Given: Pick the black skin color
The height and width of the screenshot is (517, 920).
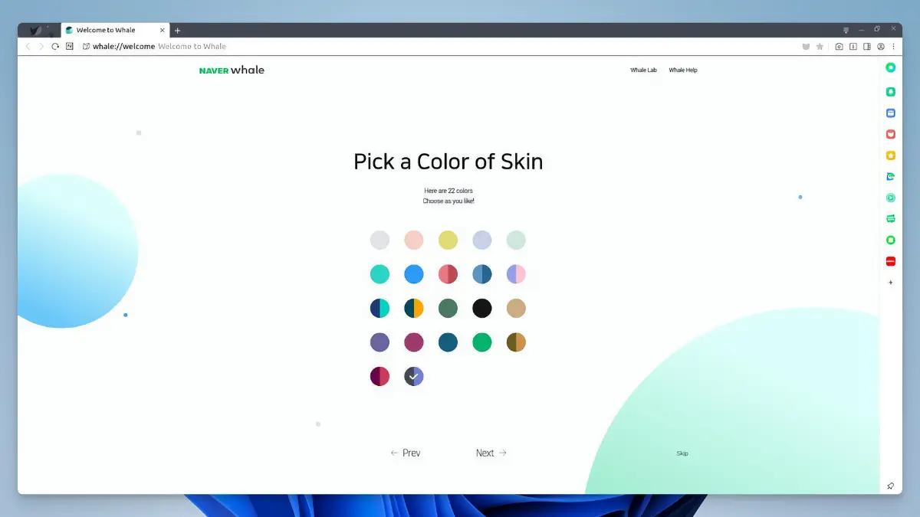Looking at the screenshot, I should coord(482,308).
